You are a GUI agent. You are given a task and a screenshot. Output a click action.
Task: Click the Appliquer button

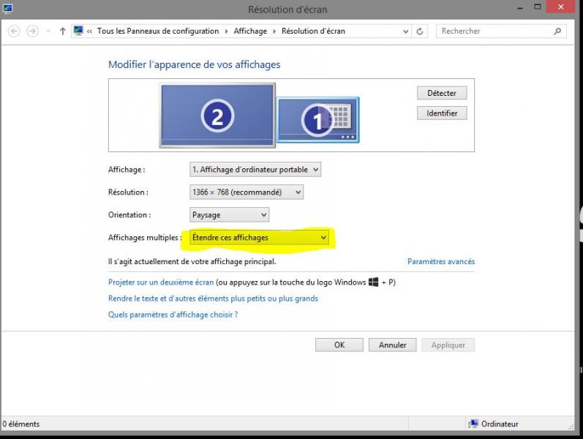(x=448, y=345)
